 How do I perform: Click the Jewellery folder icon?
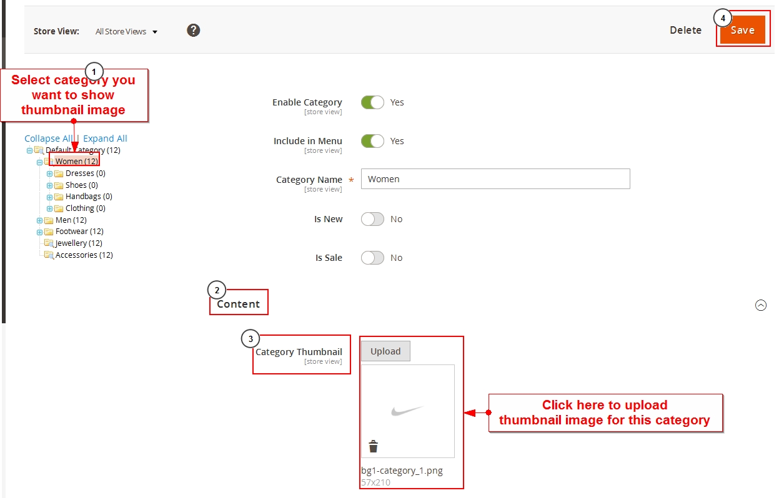click(x=49, y=243)
